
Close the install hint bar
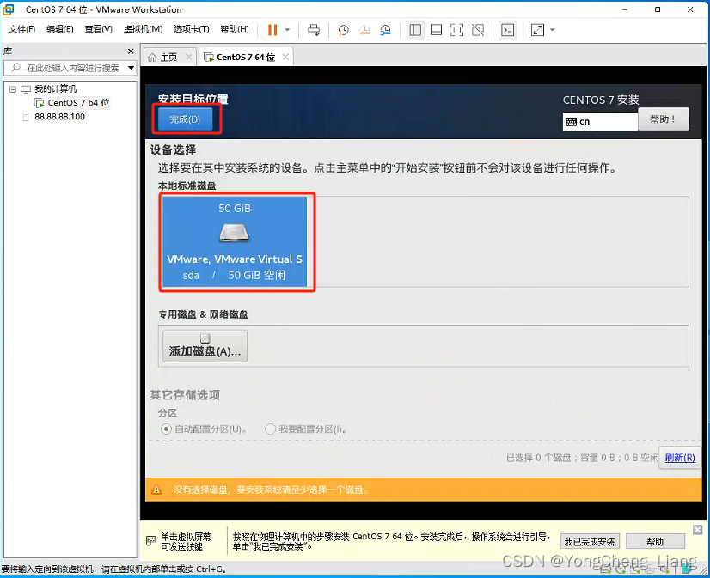tap(698, 529)
